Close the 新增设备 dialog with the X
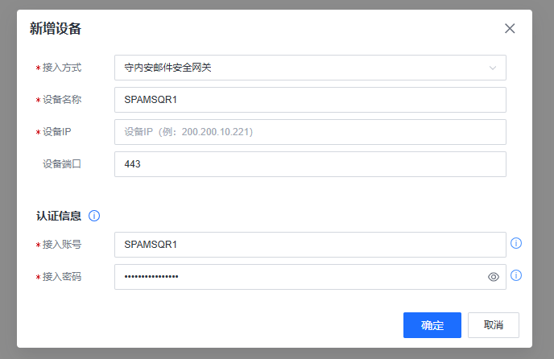This screenshot has height=359, width=554. [x=510, y=28]
